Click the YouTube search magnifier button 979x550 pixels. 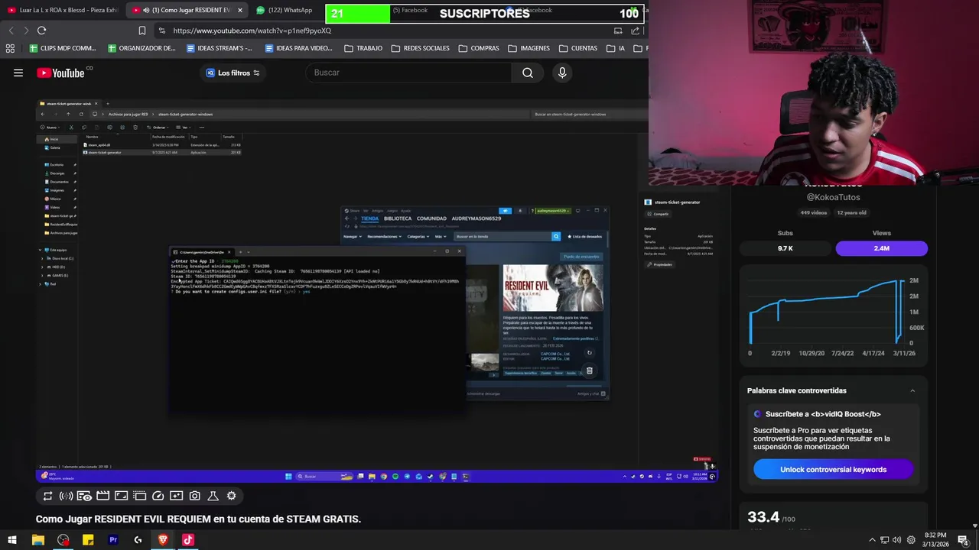pos(528,73)
